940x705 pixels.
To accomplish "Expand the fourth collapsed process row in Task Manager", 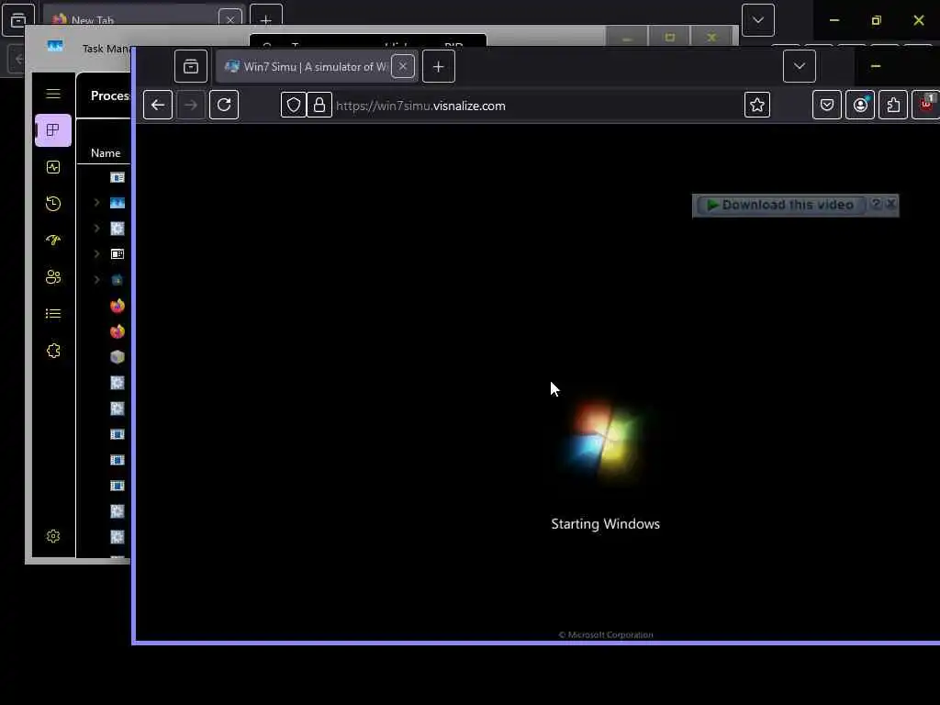I will pyautogui.click(x=96, y=280).
